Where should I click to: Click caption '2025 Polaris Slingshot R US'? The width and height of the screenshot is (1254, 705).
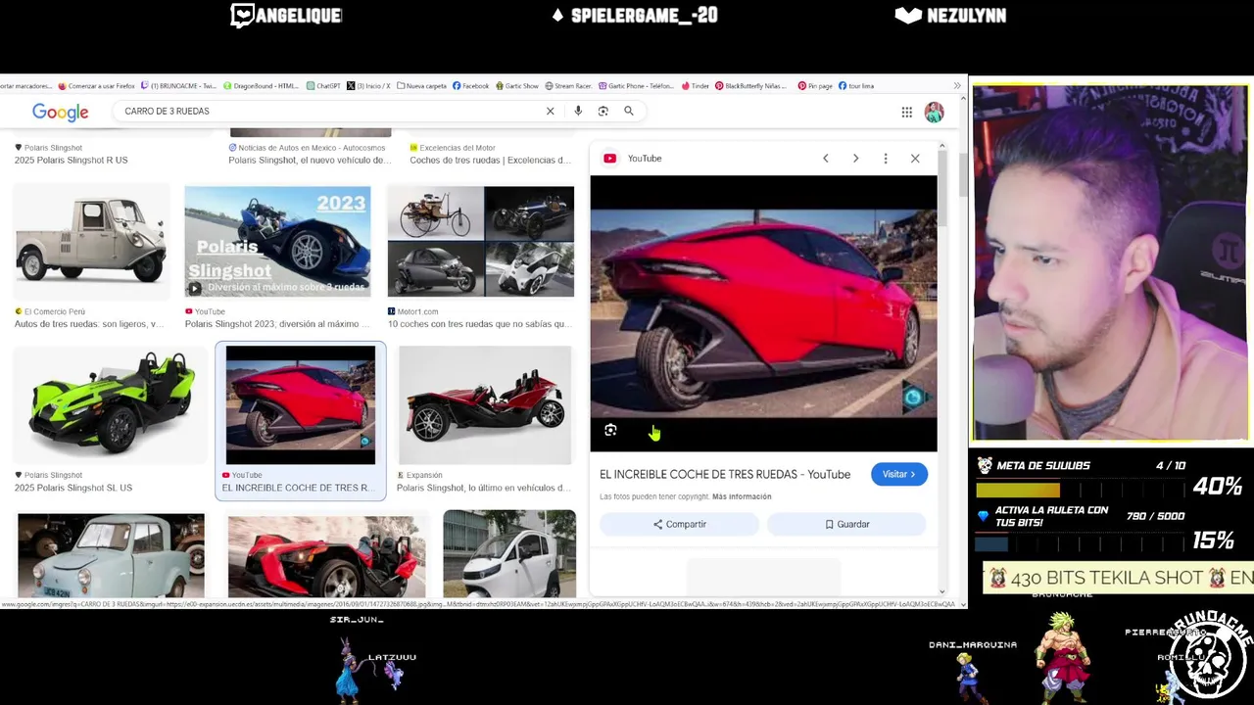point(71,161)
